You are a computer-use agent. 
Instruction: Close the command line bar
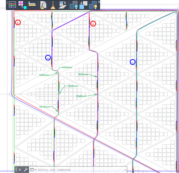pos(20,169)
